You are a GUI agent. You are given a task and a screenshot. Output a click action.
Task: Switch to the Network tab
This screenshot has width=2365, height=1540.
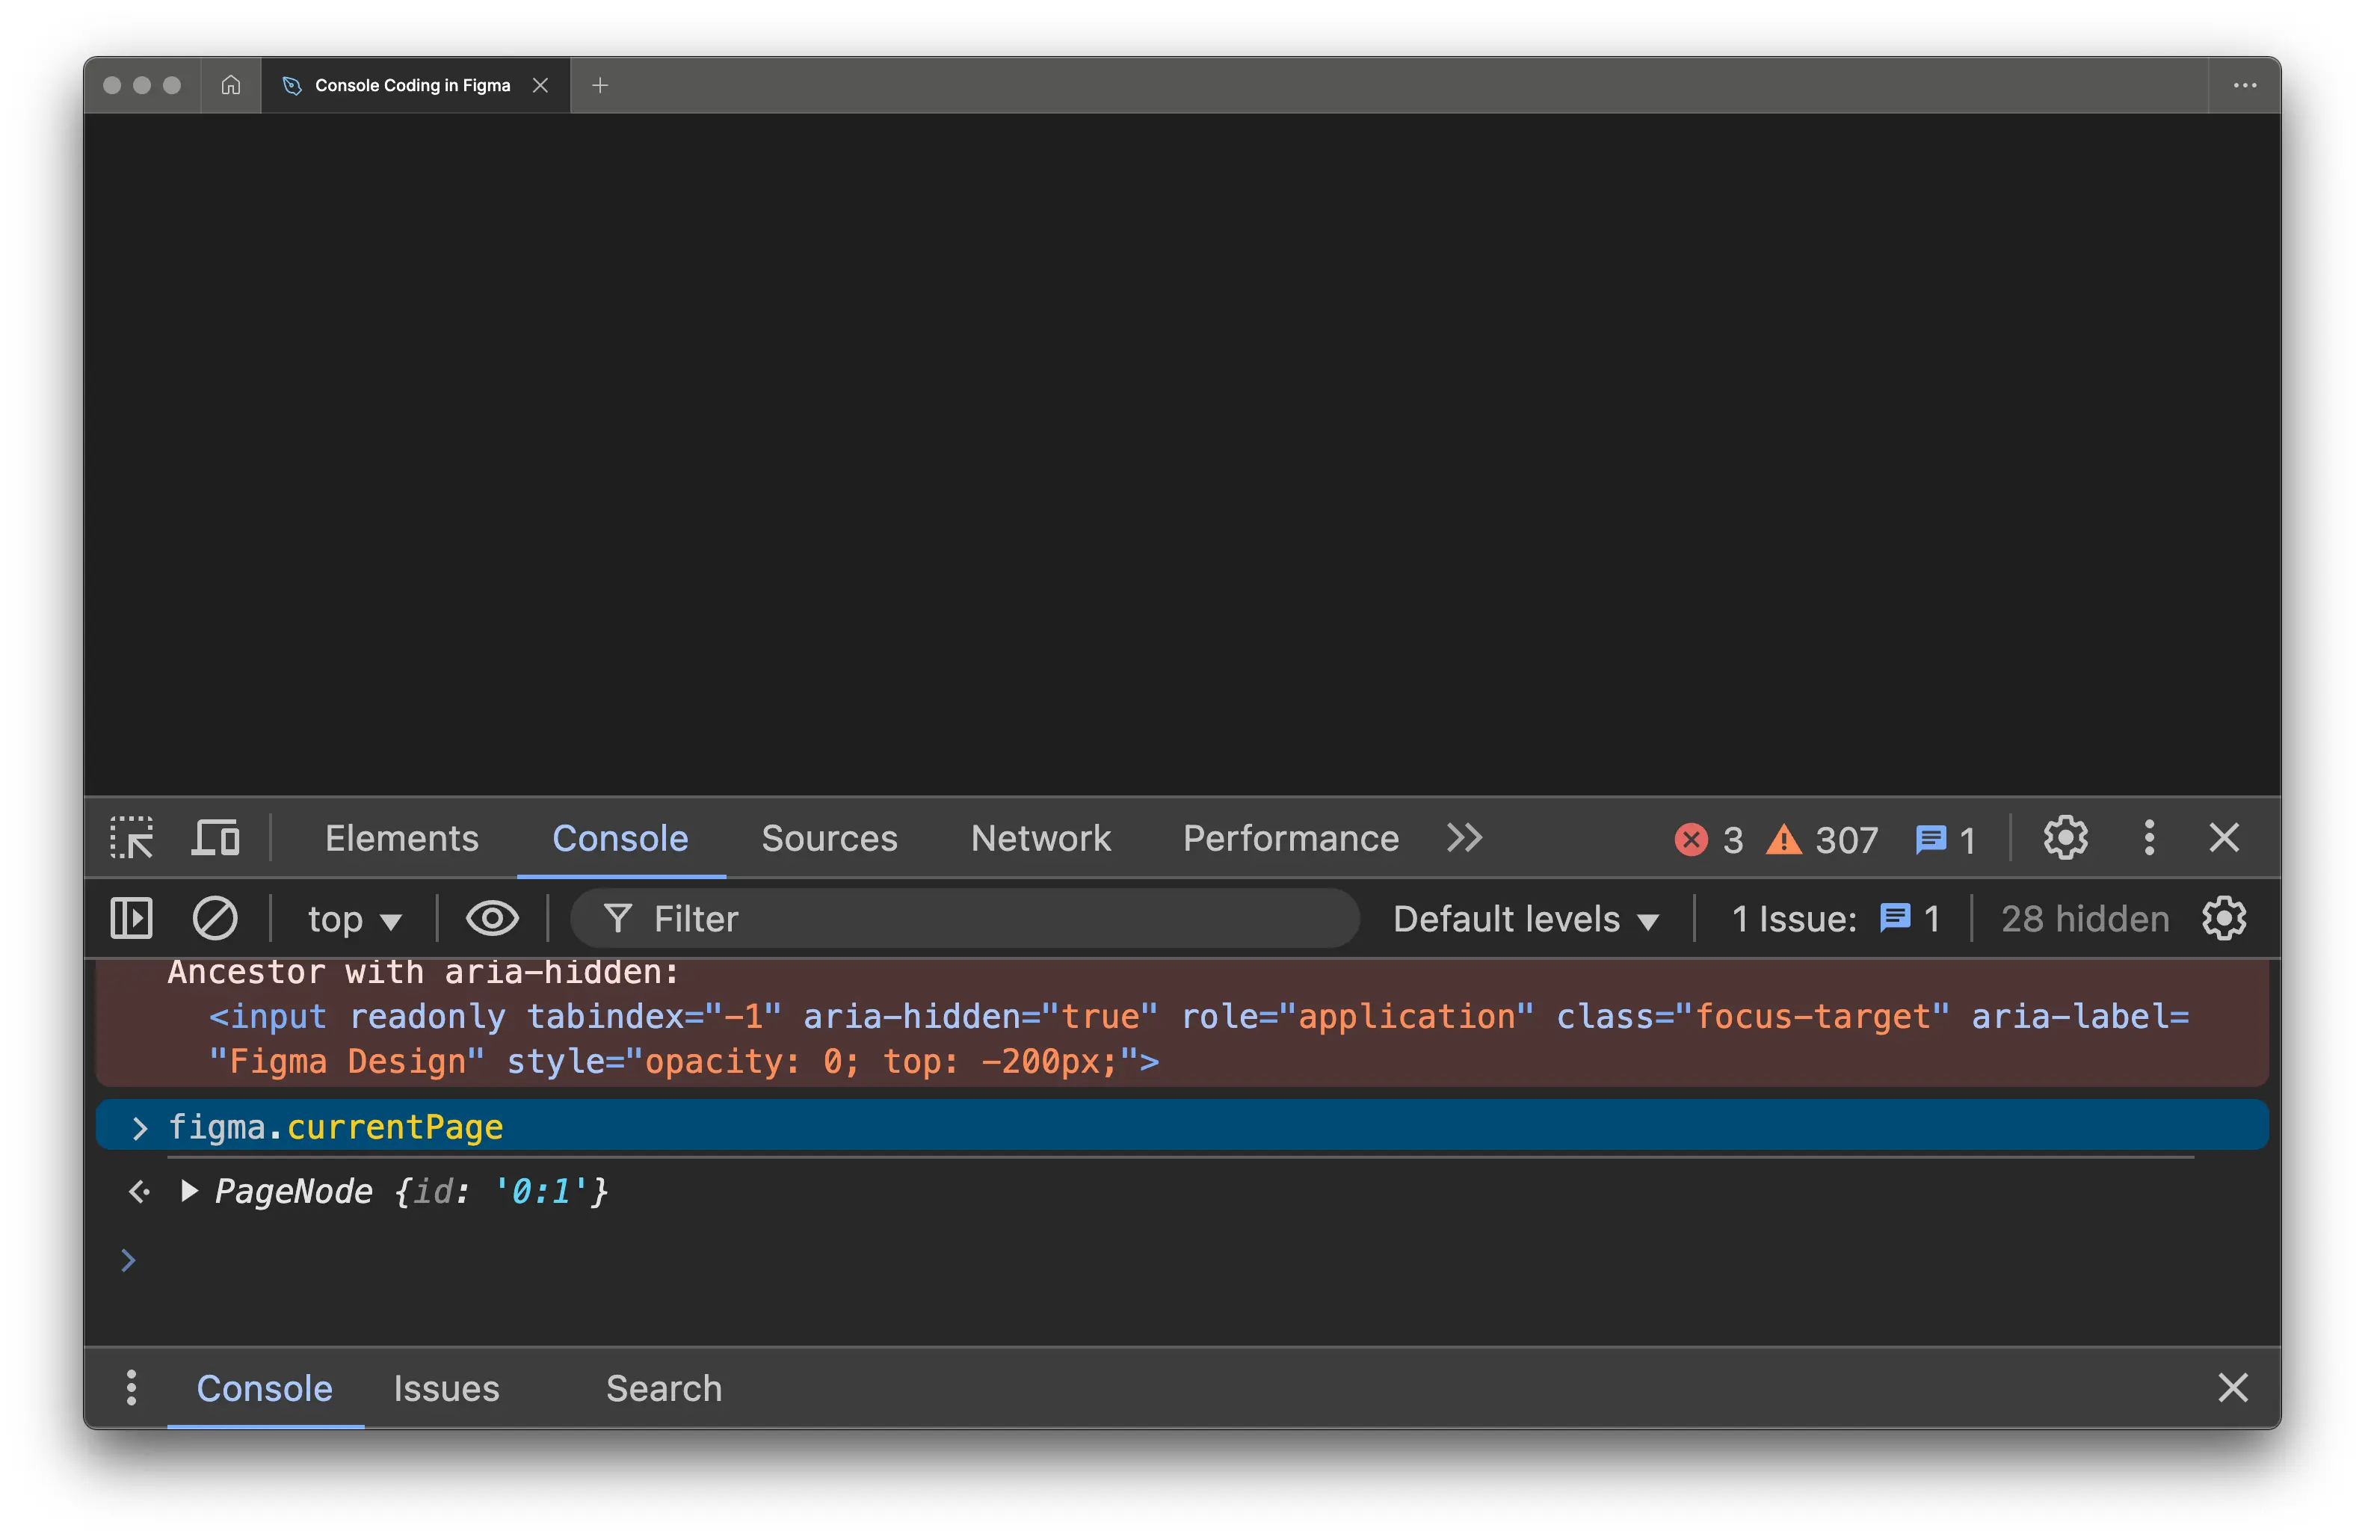click(x=1040, y=837)
